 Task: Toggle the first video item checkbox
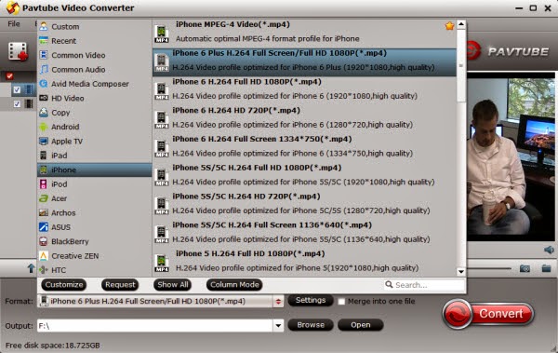[x=17, y=89]
